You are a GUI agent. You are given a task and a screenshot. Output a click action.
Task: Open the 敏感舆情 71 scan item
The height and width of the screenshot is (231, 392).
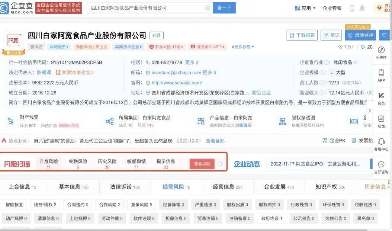point(136,164)
